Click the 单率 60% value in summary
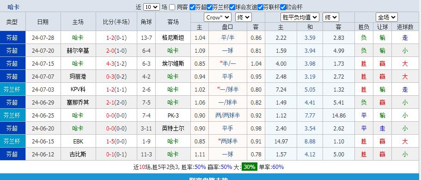Image resolution: width=421 pixels, height=180 pixels. (x=278, y=167)
